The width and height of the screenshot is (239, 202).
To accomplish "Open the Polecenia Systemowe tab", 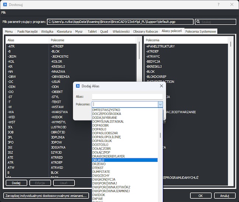I will pos(201,32).
